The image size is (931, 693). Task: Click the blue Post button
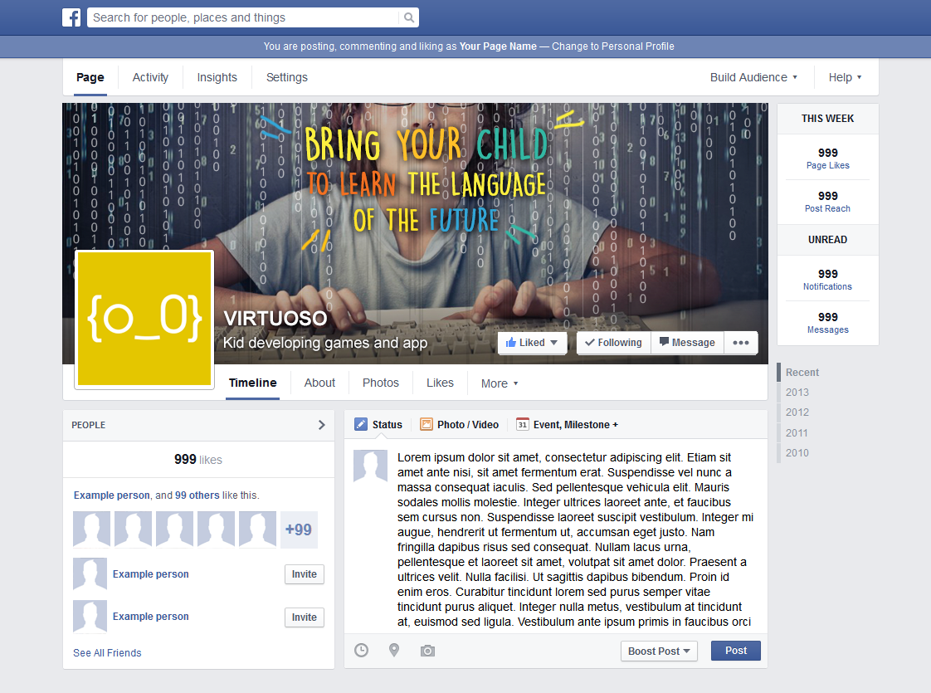coord(736,650)
